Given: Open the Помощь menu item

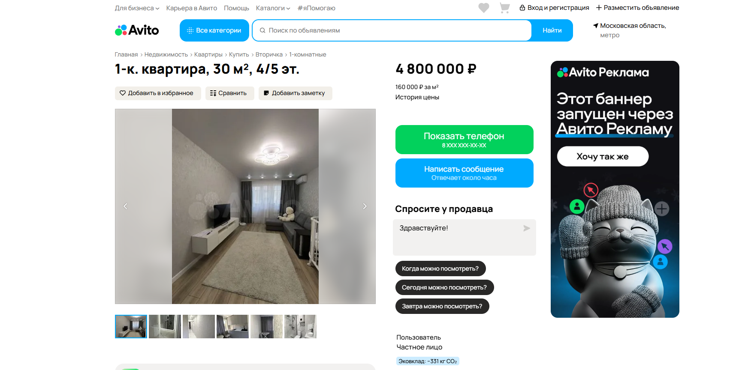Looking at the screenshot, I should coord(236,8).
